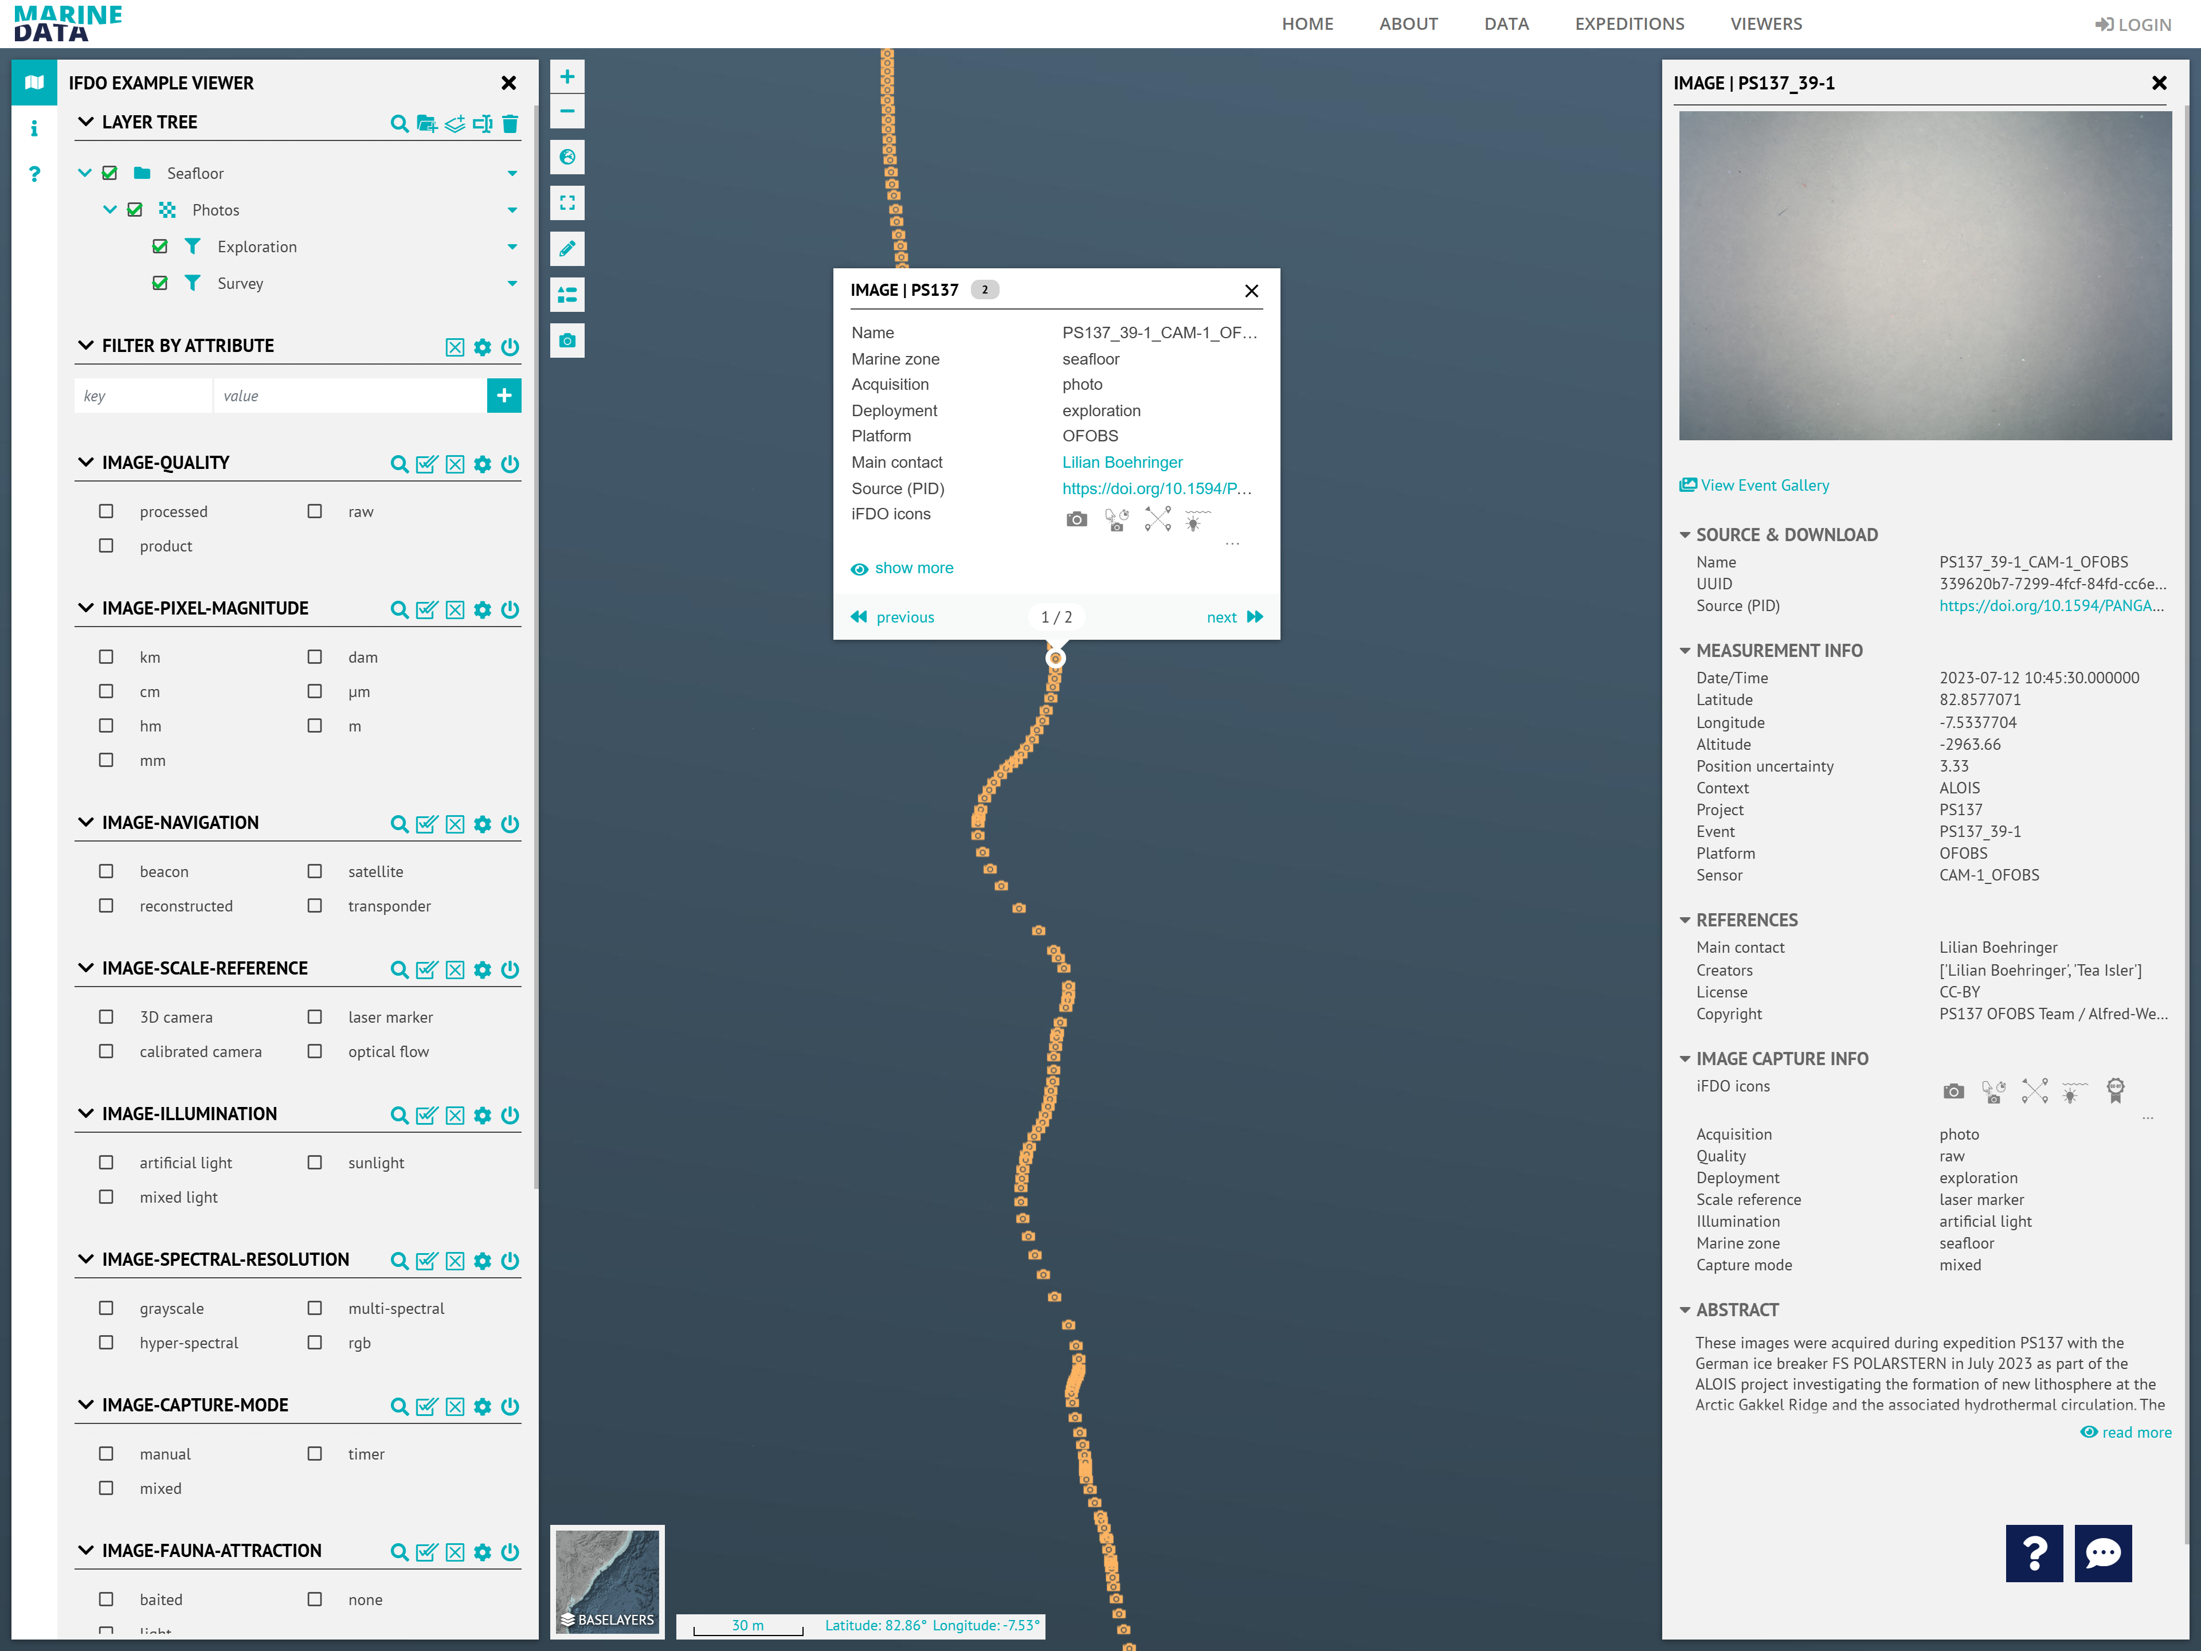2201x1651 pixels.
Task: Collapse Source & Download section
Action: tap(1685, 535)
